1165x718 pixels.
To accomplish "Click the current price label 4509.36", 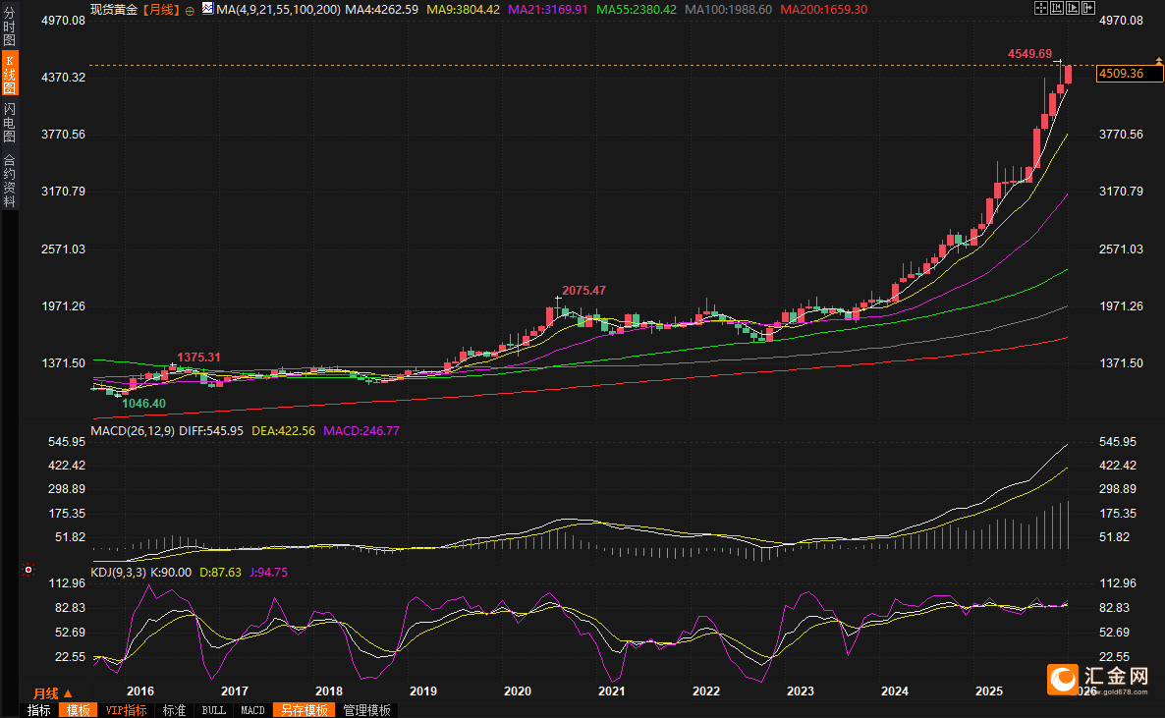I will coord(1121,74).
